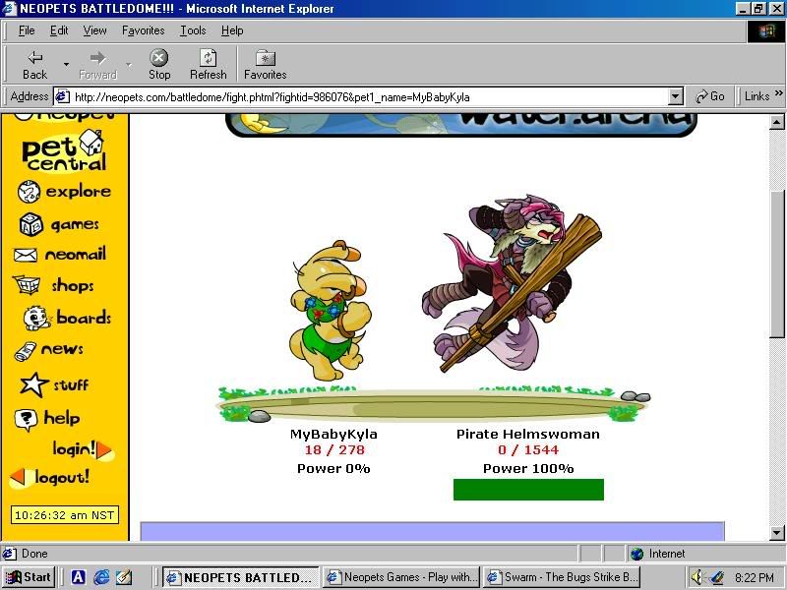Switch to Swarm The Bugs Strike taskbar window
Viewport: 787px width, 590px height.
point(561,577)
